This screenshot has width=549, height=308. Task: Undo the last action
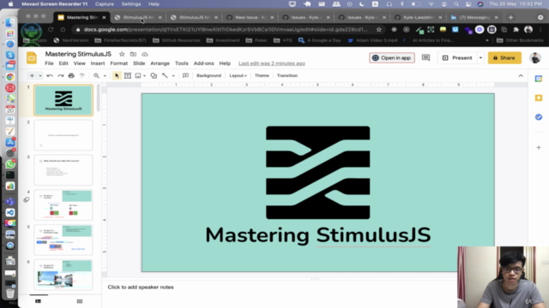pyautogui.click(x=50, y=75)
